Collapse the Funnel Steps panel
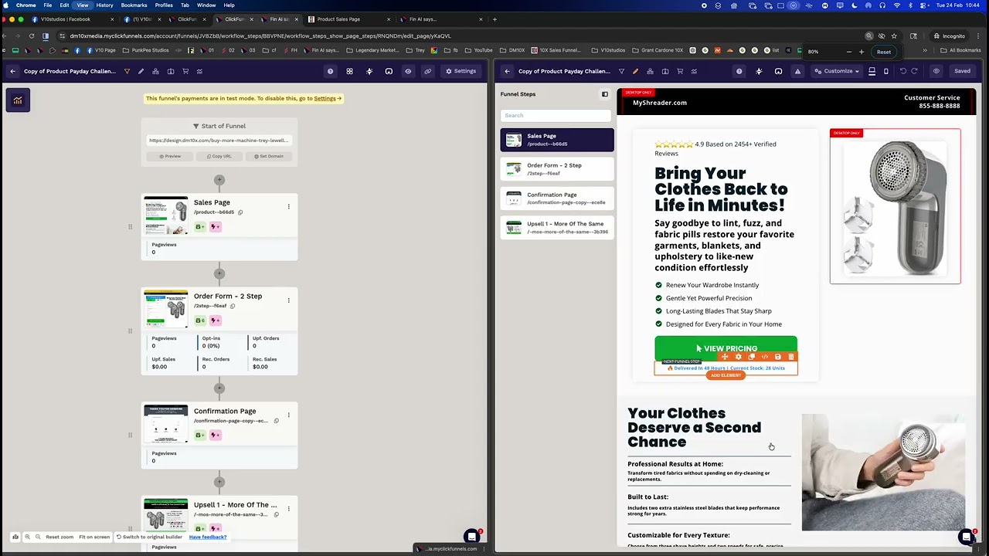989x556 pixels. (x=605, y=94)
